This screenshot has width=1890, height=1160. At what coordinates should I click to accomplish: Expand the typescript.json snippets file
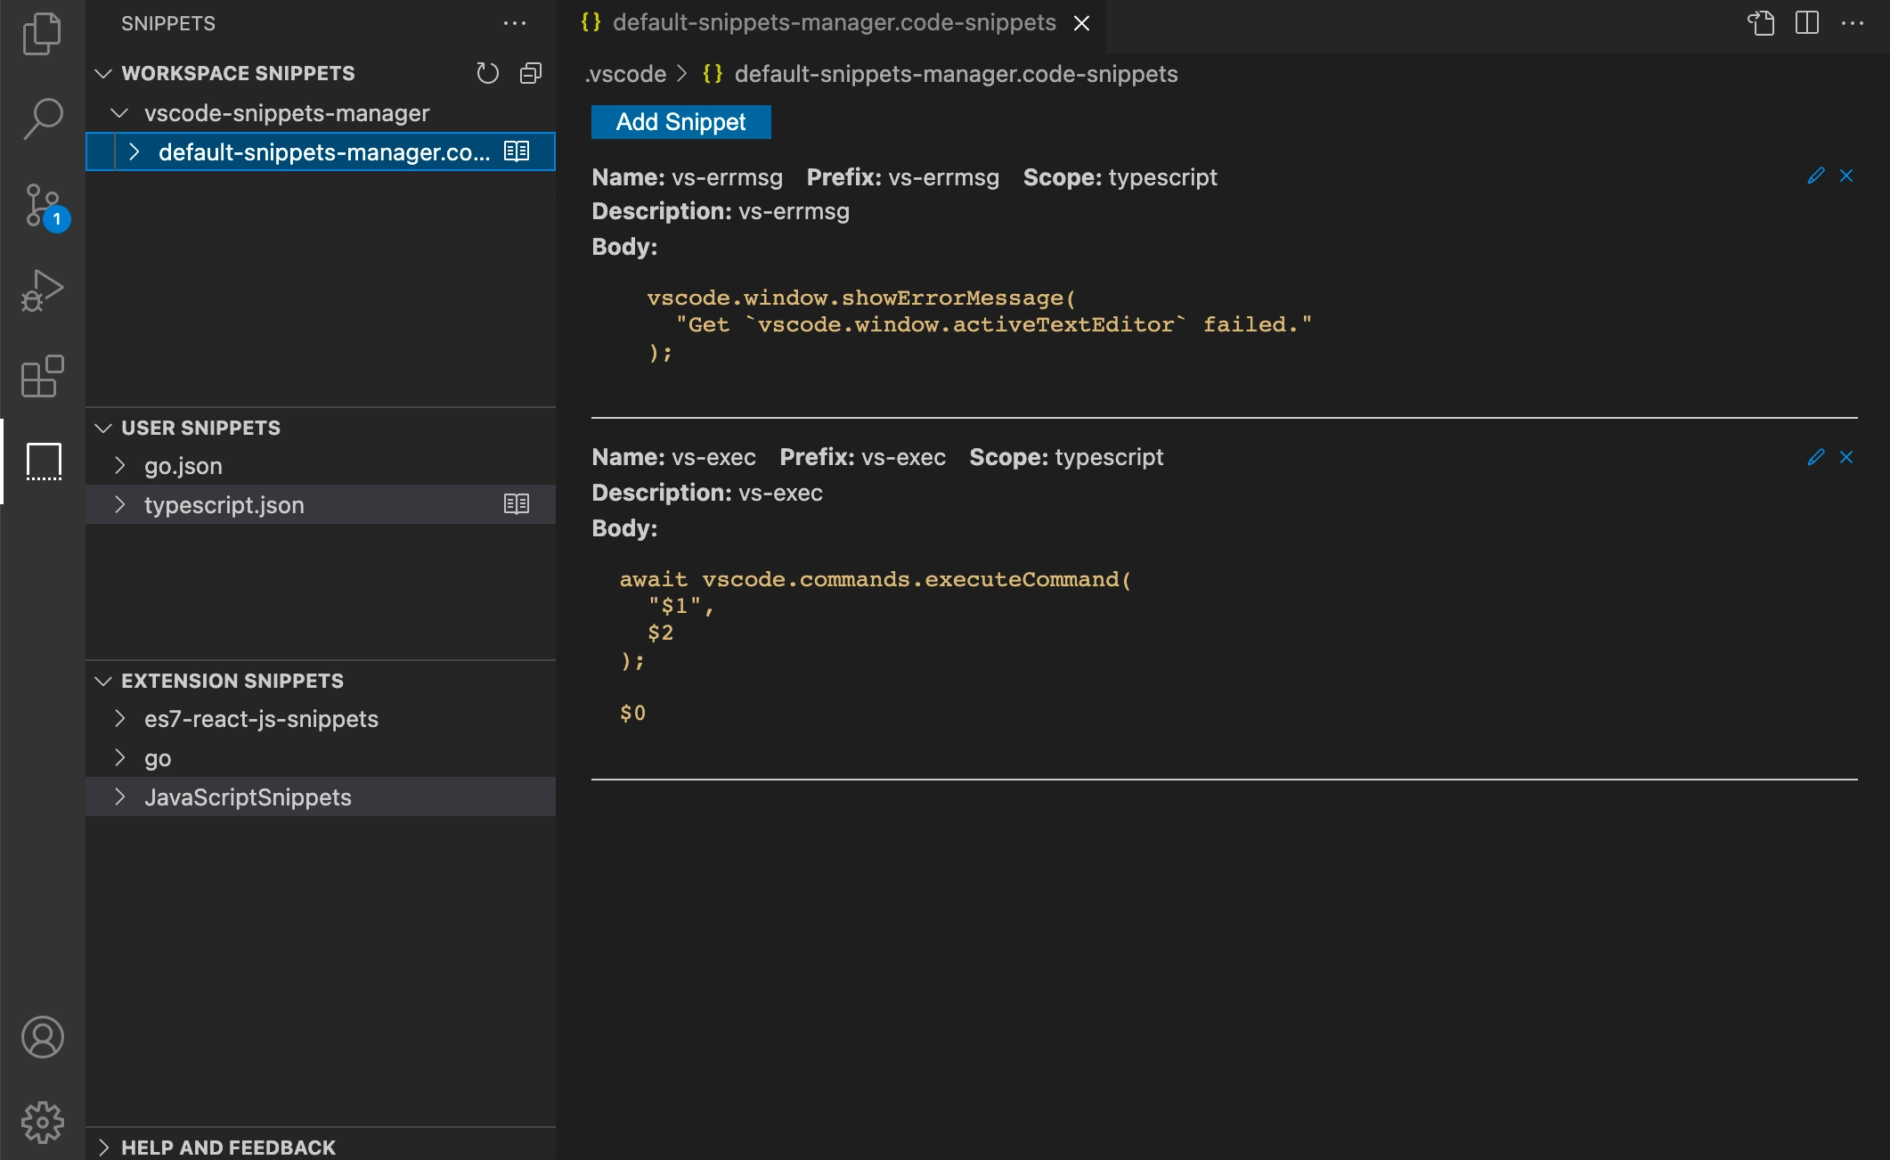click(119, 504)
